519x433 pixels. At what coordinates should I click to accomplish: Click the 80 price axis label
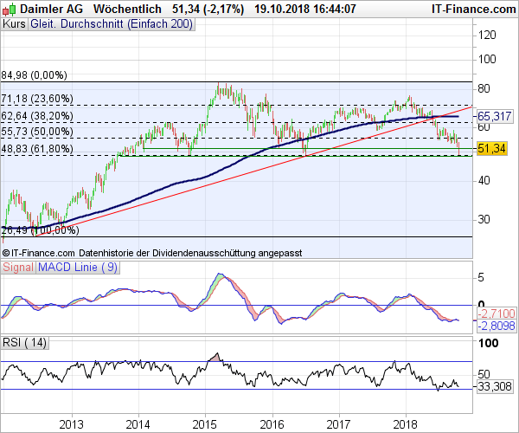484,89
